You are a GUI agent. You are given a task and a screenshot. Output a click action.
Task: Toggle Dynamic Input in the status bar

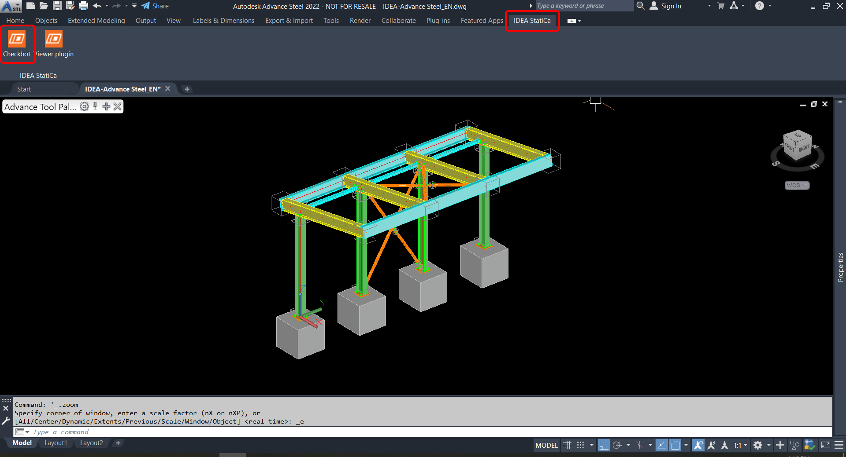(662, 445)
